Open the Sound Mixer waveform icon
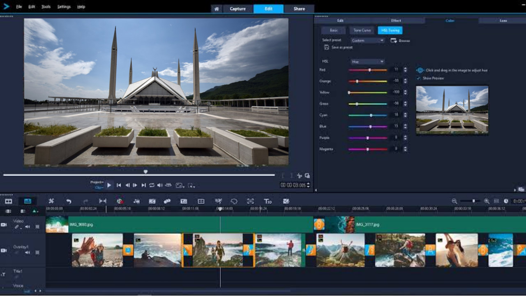Image resolution: width=526 pixels, height=296 pixels. pos(137,201)
